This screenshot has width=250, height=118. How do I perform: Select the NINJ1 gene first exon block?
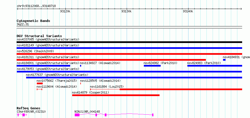tap(77, 115)
